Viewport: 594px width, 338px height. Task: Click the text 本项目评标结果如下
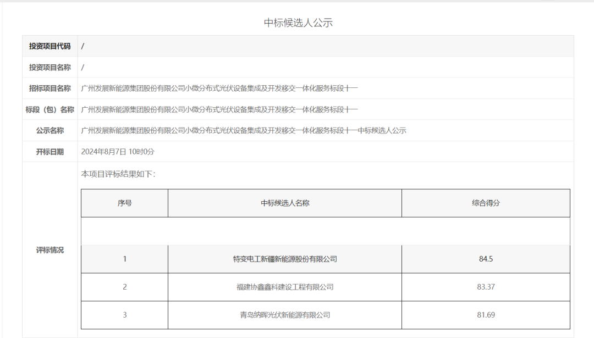pos(118,174)
